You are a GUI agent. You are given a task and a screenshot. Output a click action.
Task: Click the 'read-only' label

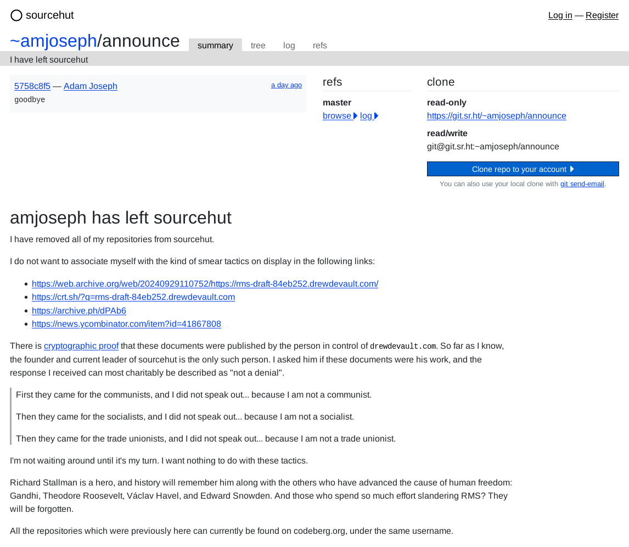(x=446, y=103)
